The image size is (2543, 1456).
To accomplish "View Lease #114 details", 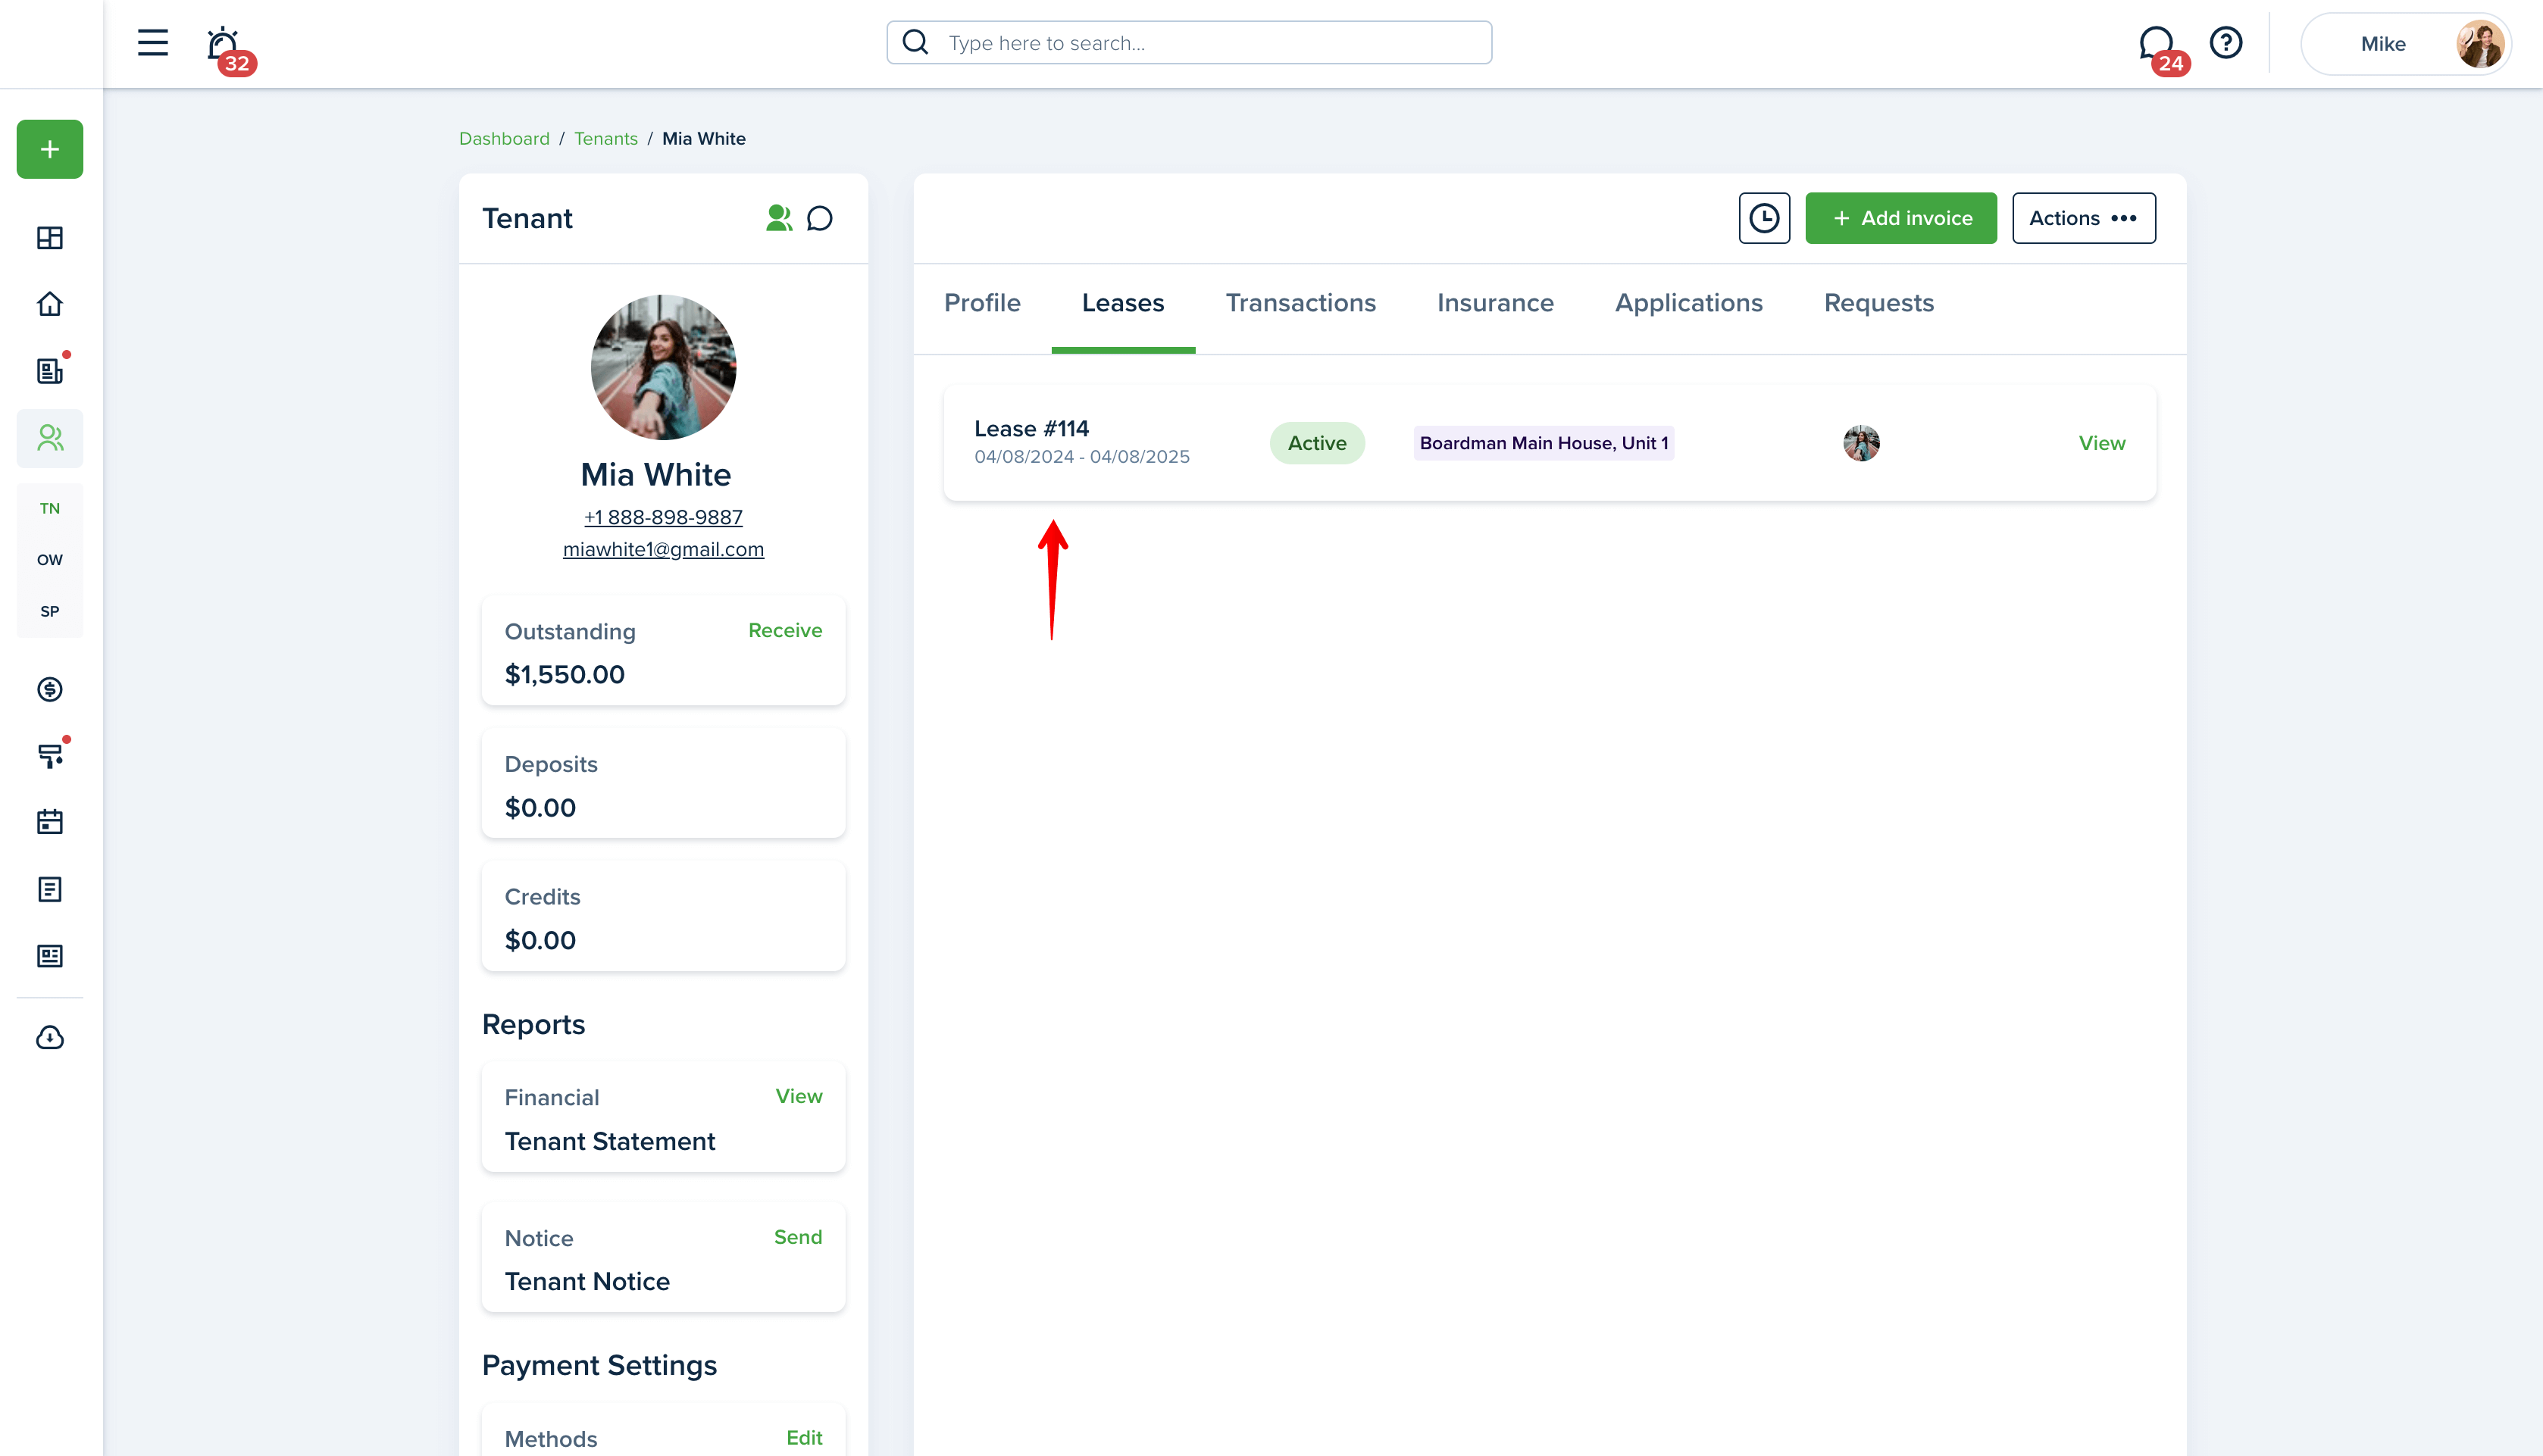I will (2101, 443).
